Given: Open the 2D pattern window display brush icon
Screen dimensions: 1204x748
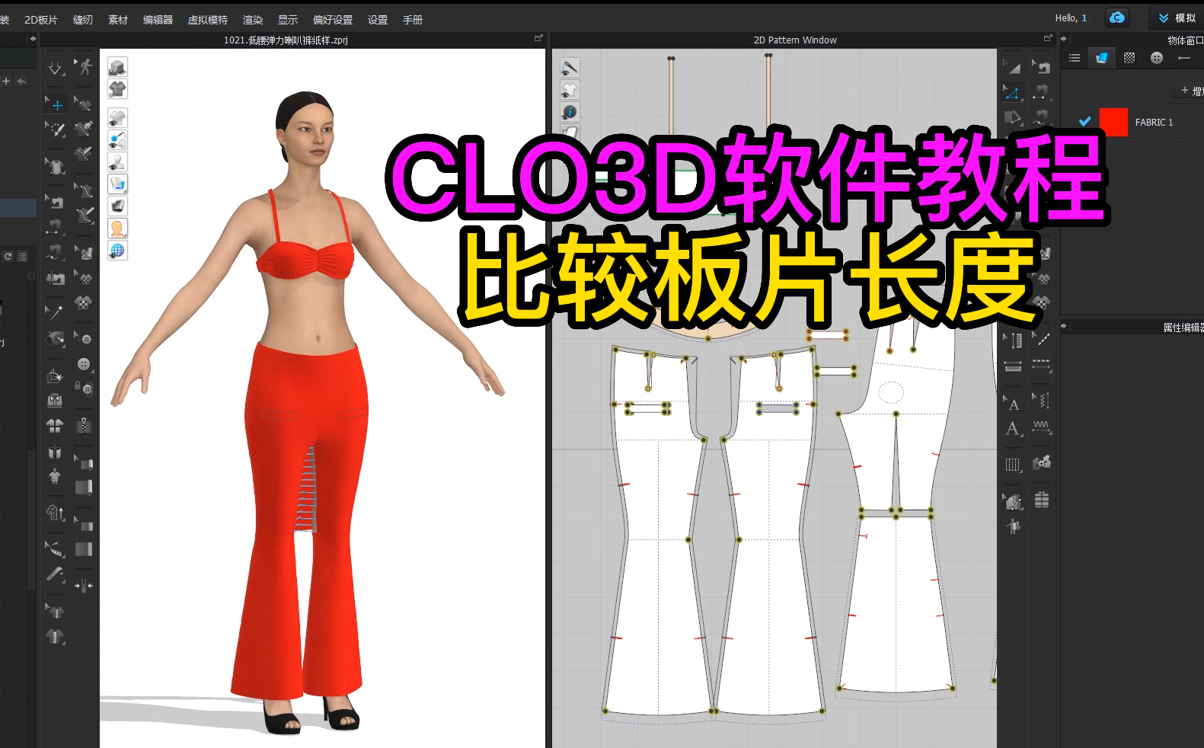Looking at the screenshot, I should (x=570, y=67).
